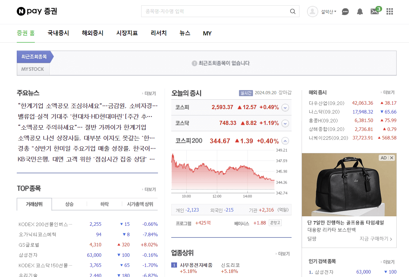Click the N pay 증권 logo

tap(36, 11)
